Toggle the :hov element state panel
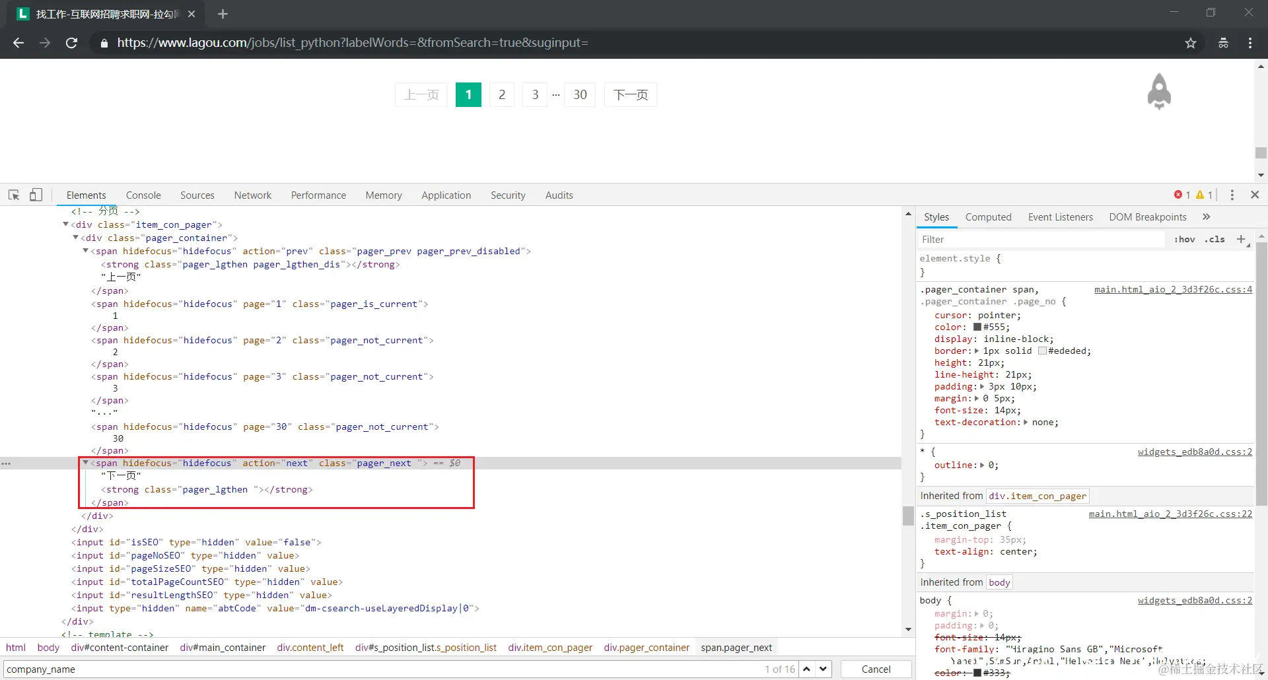 1185,239
